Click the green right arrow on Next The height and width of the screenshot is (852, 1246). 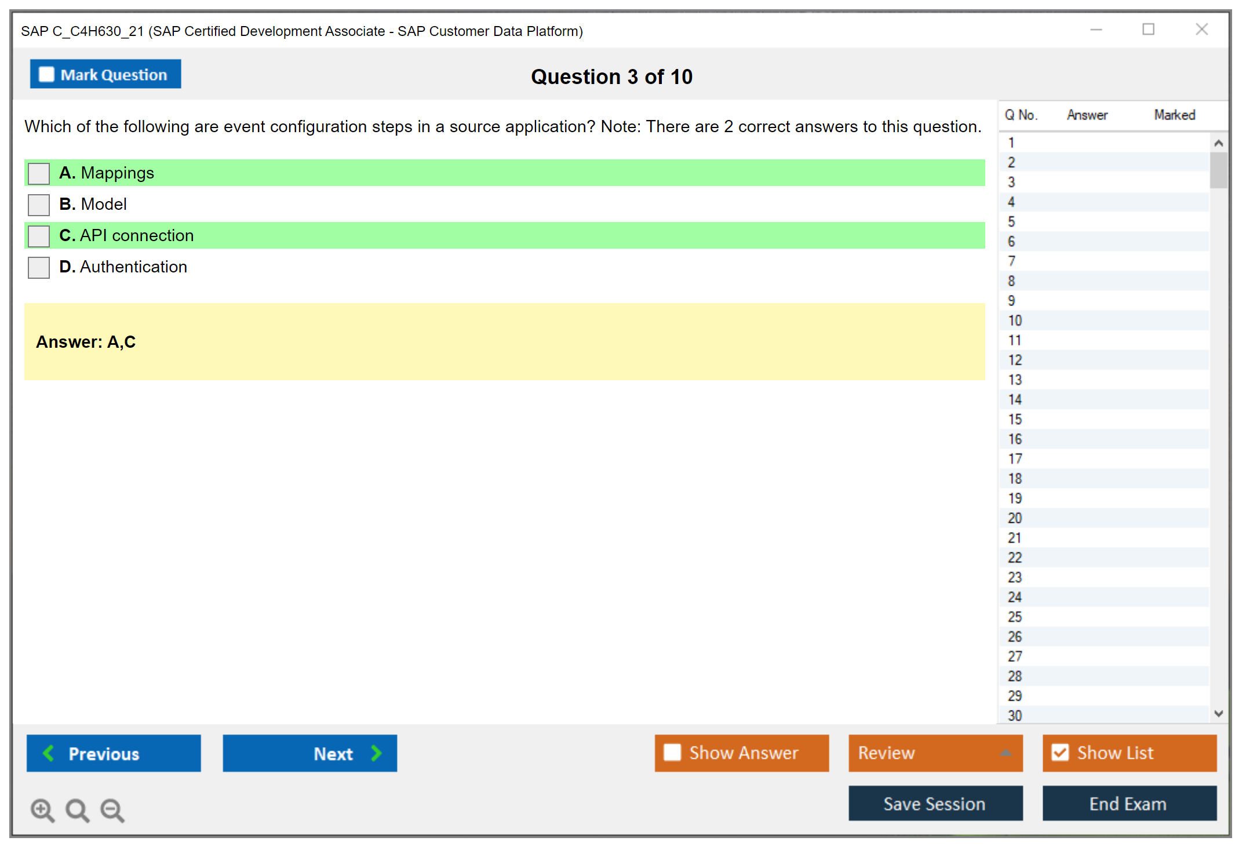tap(377, 753)
